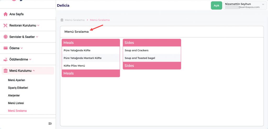The image size is (268, 129).
Task: Open Menü Ayarları in the sidebar
Action: click(16, 80)
